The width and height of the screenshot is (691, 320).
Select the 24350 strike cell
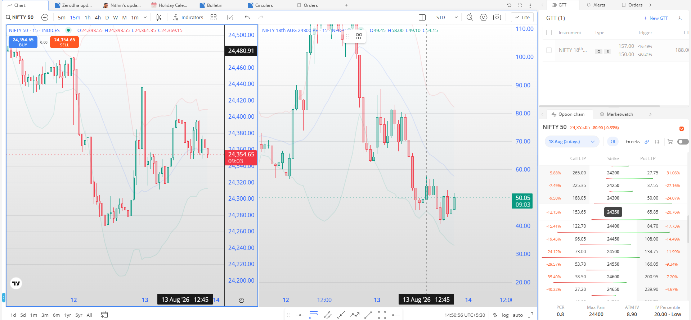pyautogui.click(x=613, y=212)
